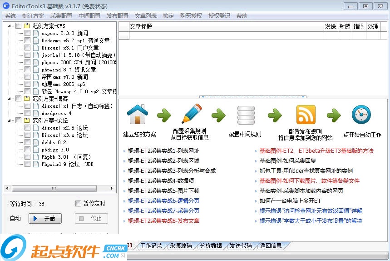Click the 错误 column header

click(x=359, y=26)
